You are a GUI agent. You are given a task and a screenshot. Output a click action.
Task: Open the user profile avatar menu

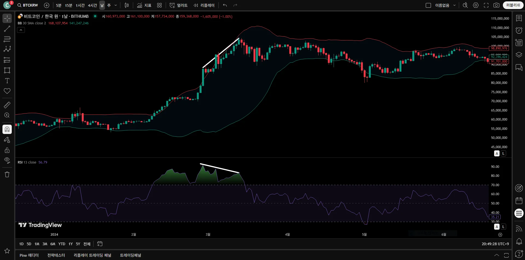(7, 5)
